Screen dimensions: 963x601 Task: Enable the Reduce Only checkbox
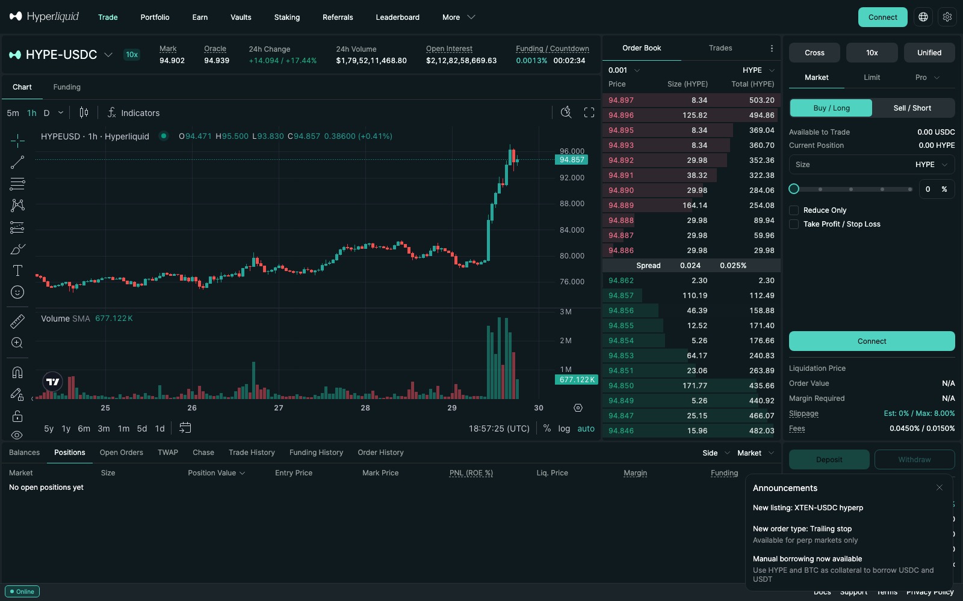click(794, 210)
